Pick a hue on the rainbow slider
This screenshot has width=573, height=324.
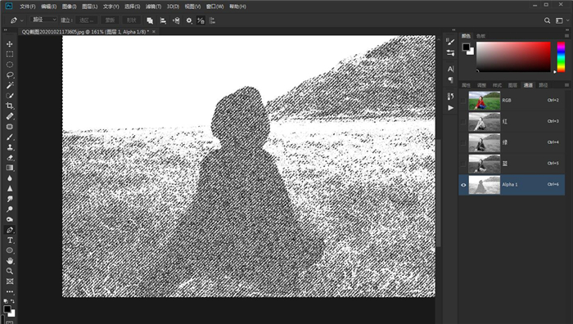pos(561,56)
